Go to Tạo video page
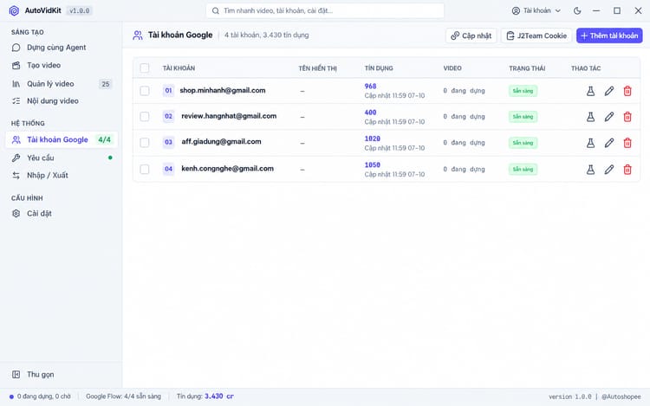Image resolution: width=650 pixels, height=406 pixels. pos(62,66)
